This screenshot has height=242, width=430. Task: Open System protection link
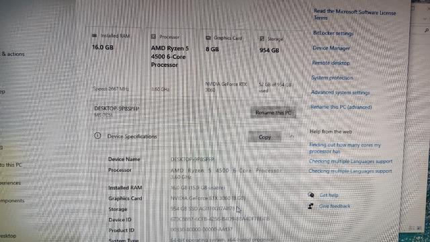click(332, 78)
